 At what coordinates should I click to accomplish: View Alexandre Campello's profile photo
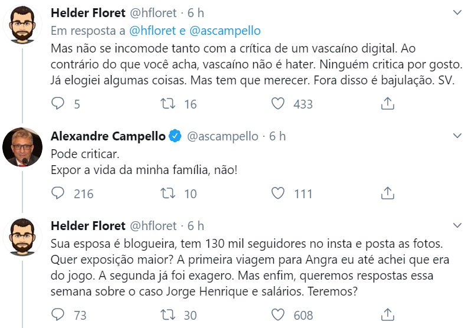(22, 147)
